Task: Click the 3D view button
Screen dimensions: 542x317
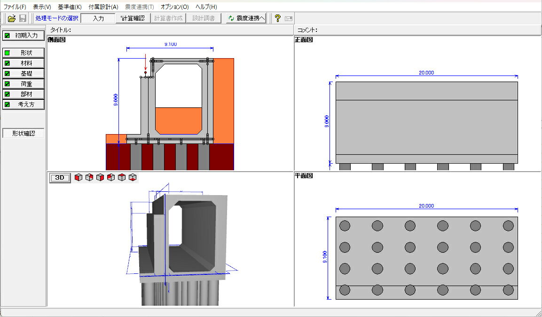Action: [60, 178]
